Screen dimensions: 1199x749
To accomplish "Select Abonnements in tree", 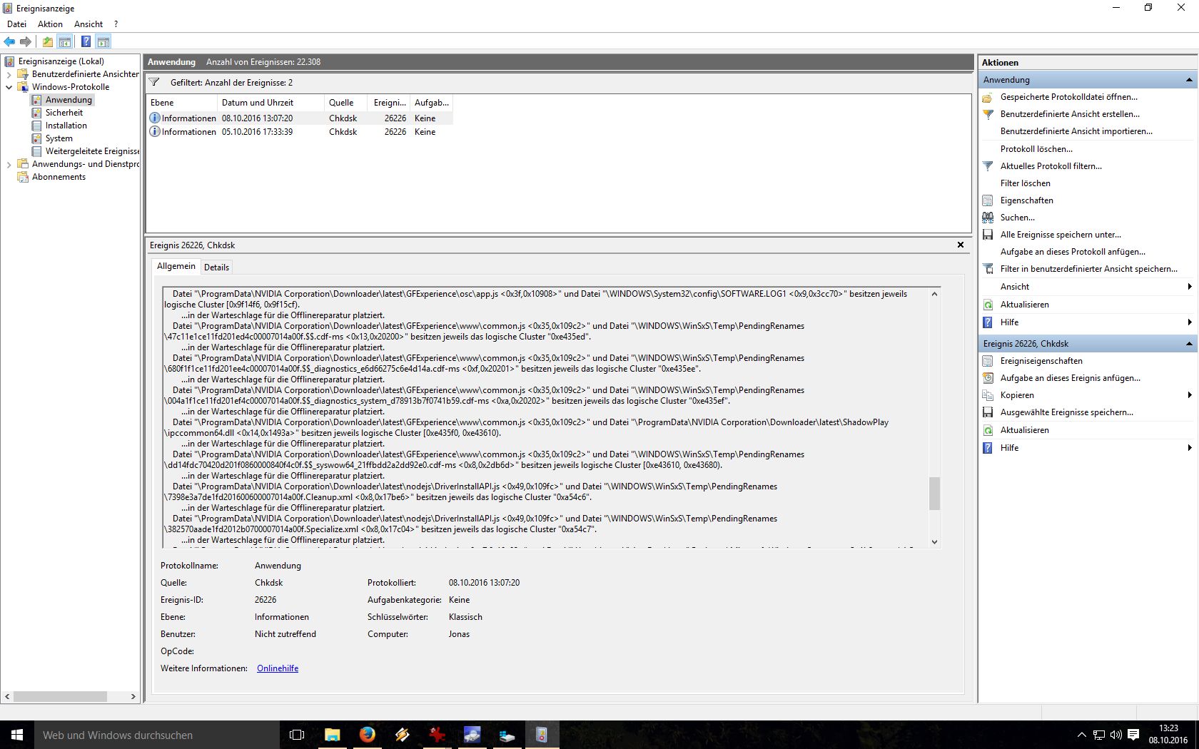I will [59, 177].
